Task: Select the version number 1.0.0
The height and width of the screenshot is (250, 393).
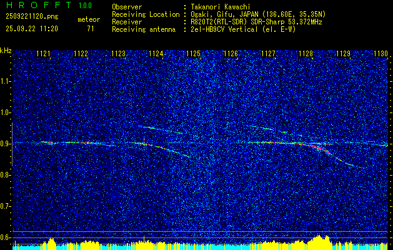Action: (85, 6)
